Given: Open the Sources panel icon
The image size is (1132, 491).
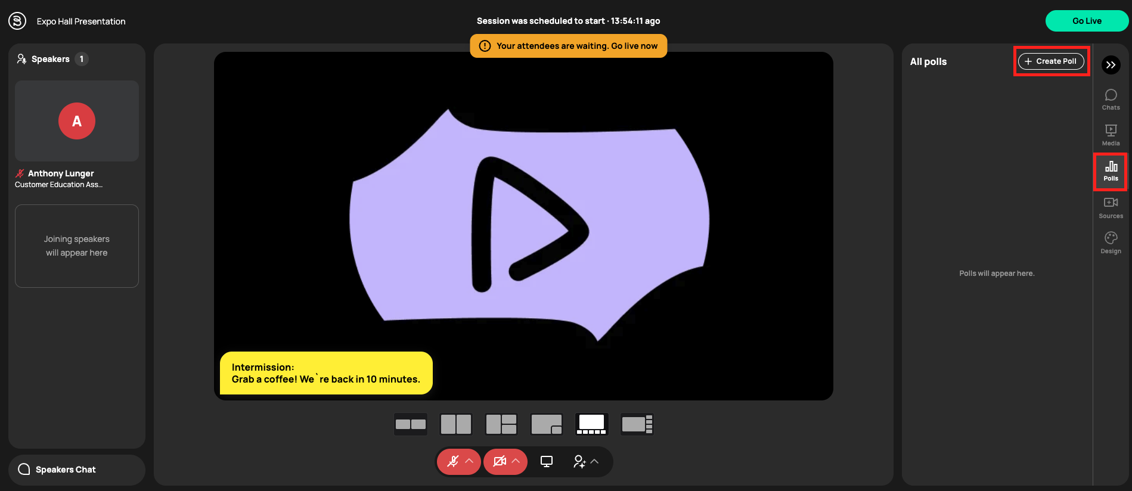Looking at the screenshot, I should [1111, 207].
